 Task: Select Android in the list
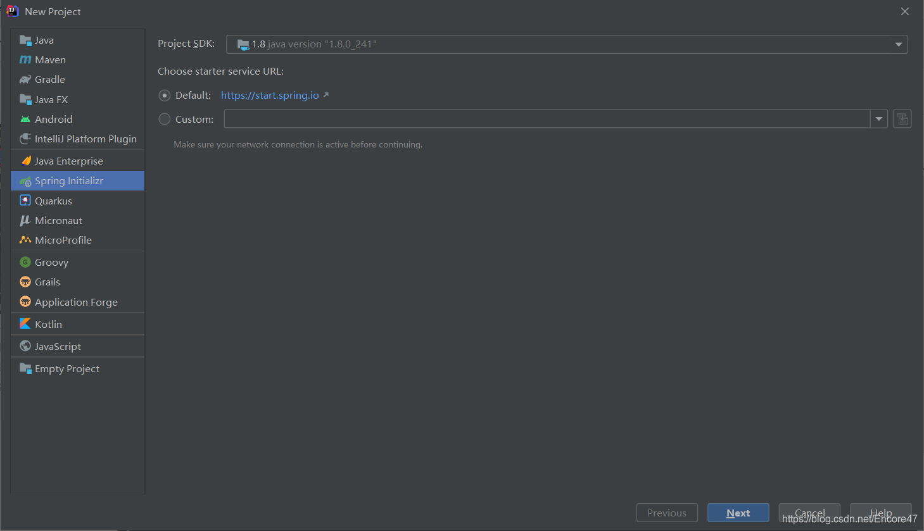(x=78, y=119)
